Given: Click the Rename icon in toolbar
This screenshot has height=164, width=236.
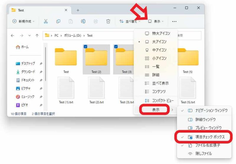Looking at the screenshot, I should (83, 21).
